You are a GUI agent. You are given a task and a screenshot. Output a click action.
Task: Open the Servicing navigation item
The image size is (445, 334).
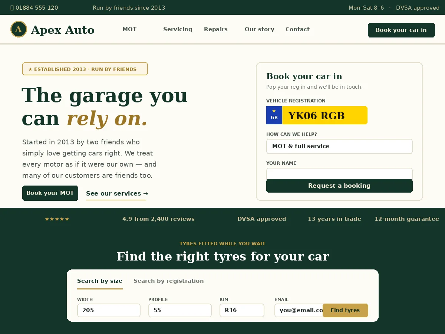point(178,29)
